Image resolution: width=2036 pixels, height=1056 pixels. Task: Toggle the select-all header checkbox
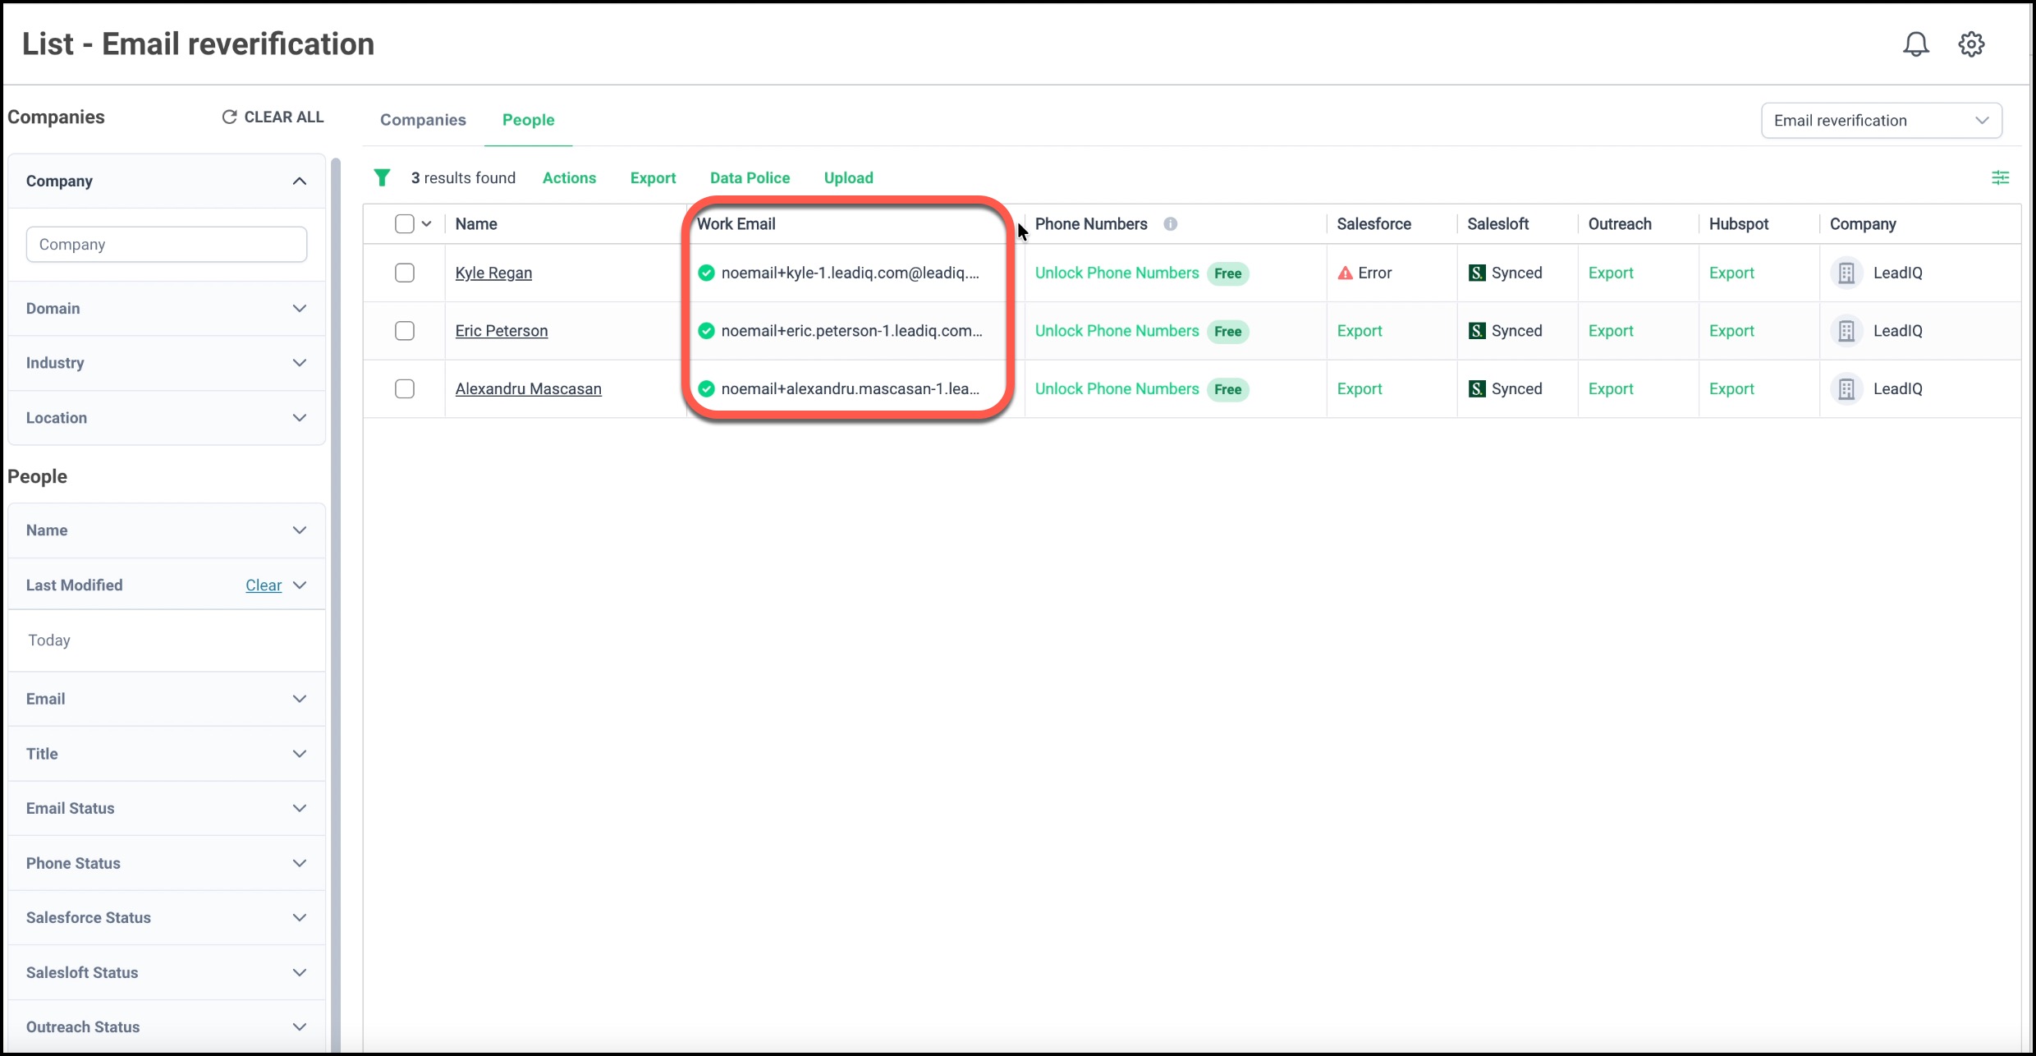click(405, 224)
